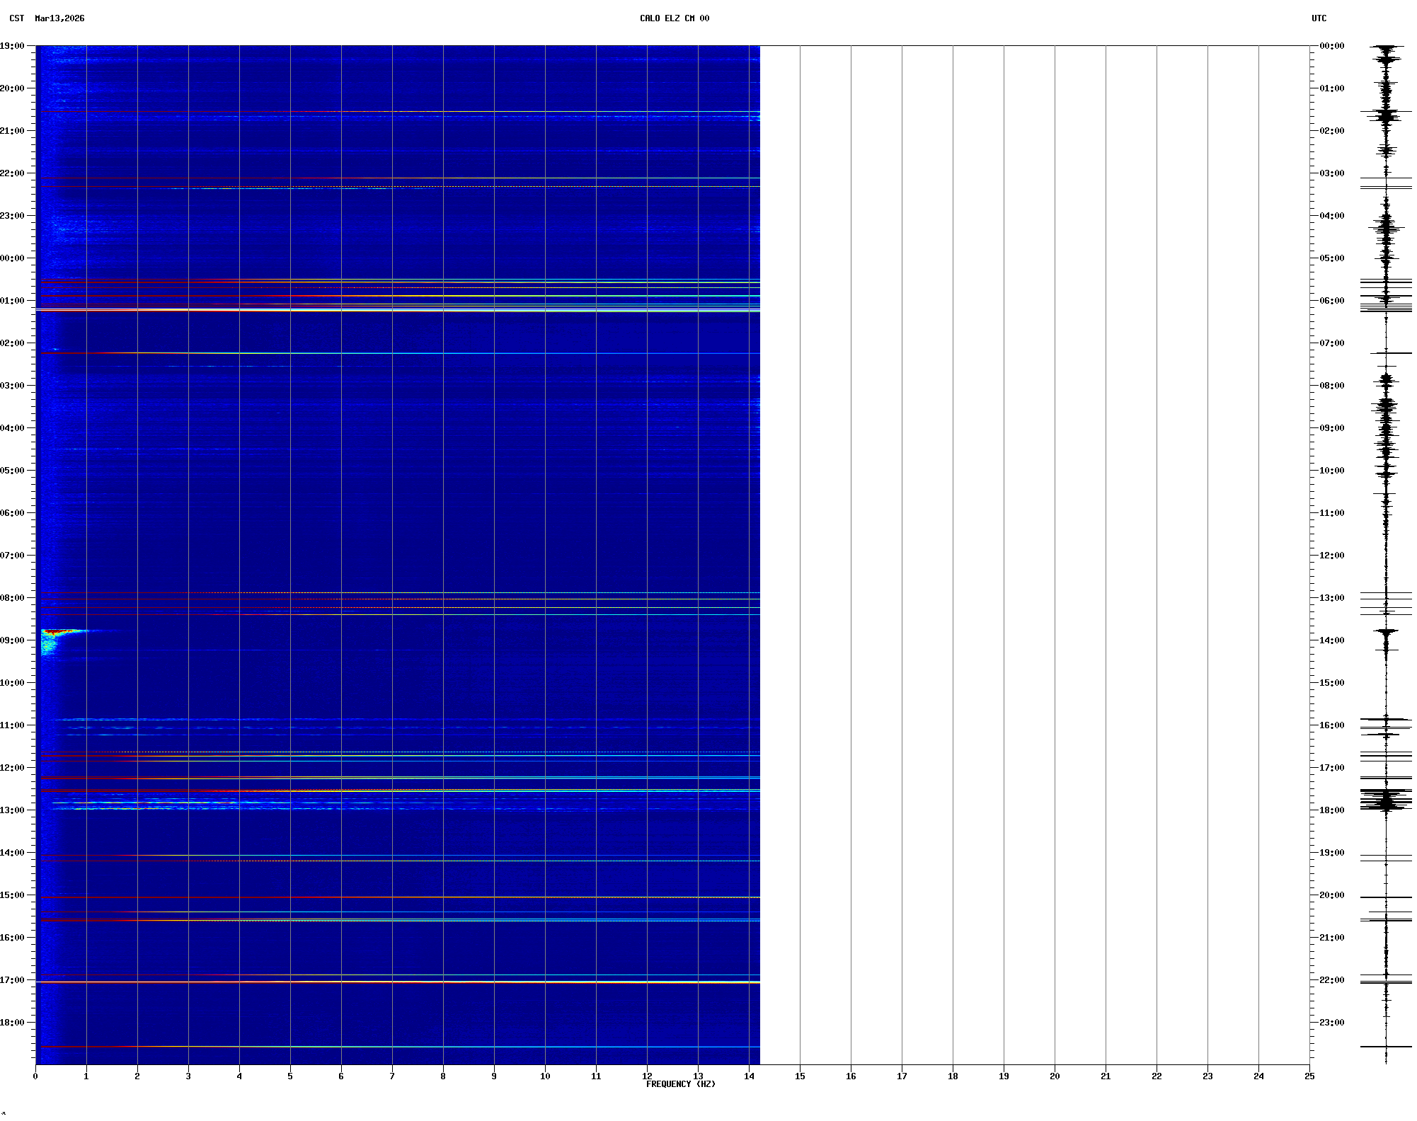The width and height of the screenshot is (1417, 1121).
Task: Click the CST Mar13,2026 date label
Action: (47, 18)
